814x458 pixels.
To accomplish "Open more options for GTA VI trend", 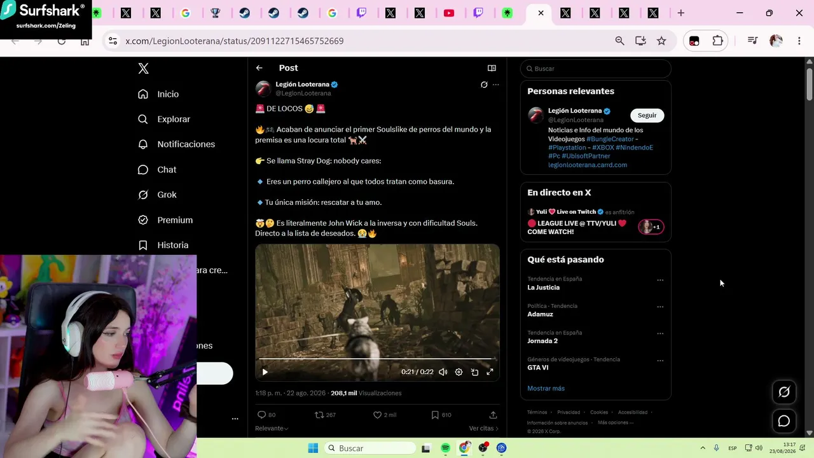I will click(x=660, y=361).
